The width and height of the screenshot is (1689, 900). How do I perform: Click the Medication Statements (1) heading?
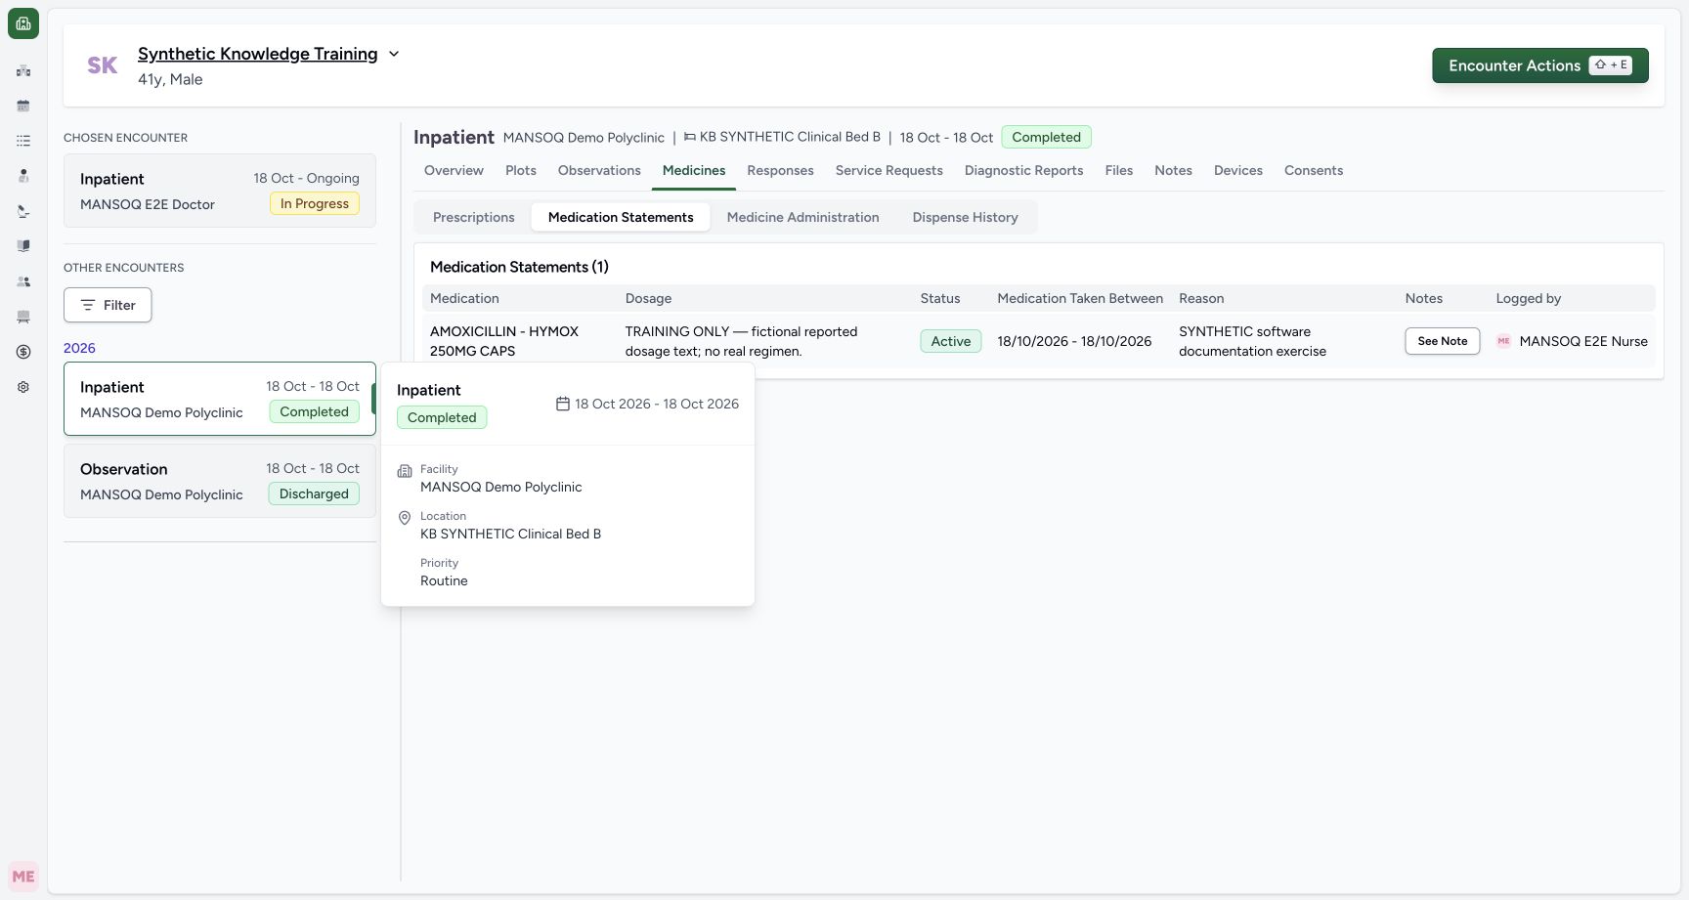[x=519, y=267]
